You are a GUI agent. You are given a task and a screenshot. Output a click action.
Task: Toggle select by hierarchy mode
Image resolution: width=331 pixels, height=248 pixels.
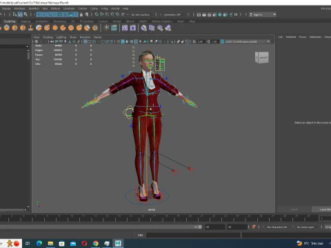click(14, 14)
